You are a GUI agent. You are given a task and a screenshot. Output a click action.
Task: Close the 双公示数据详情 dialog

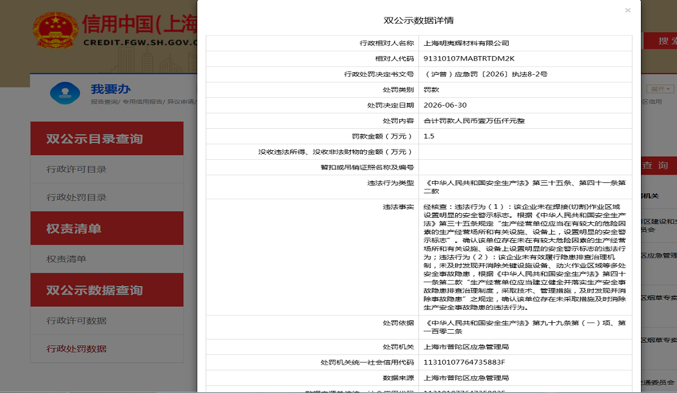pyautogui.click(x=628, y=10)
